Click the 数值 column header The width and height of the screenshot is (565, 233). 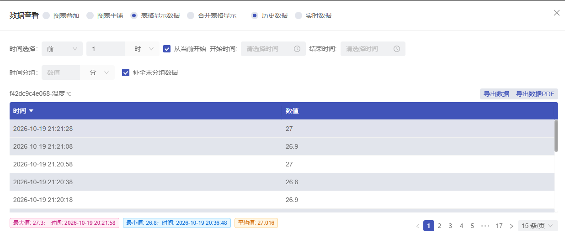click(x=418, y=111)
